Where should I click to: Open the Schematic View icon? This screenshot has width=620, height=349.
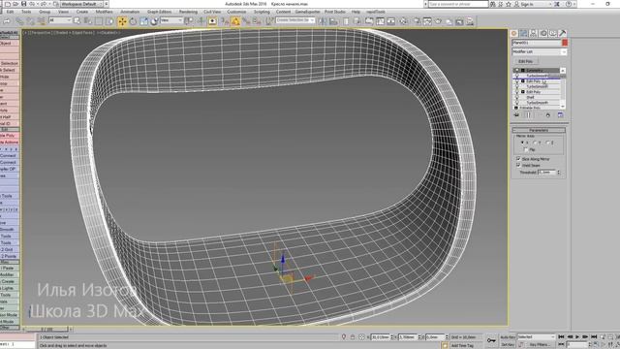click(390, 21)
